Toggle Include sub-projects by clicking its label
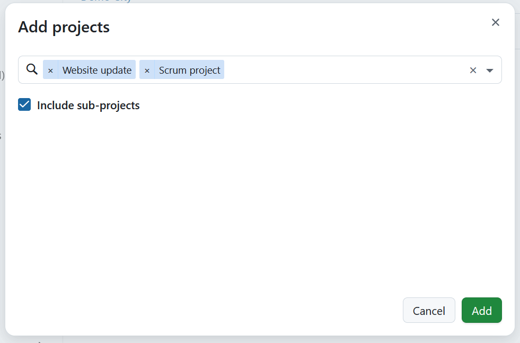Screen dimensions: 520x343 point(88,105)
